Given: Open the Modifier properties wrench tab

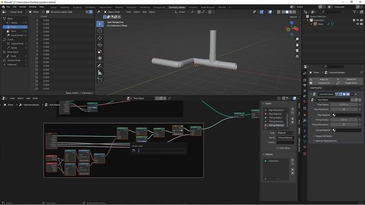Looking at the screenshot, I should point(305,120).
